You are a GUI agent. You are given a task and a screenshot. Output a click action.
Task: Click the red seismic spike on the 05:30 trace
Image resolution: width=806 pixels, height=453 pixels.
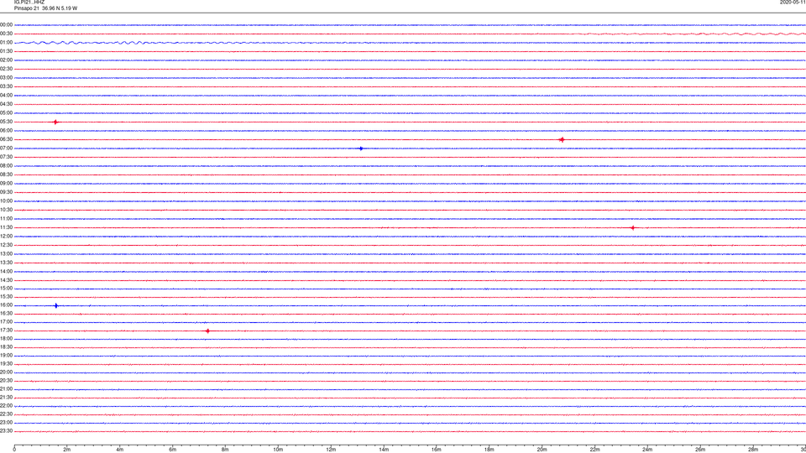pyautogui.click(x=55, y=122)
